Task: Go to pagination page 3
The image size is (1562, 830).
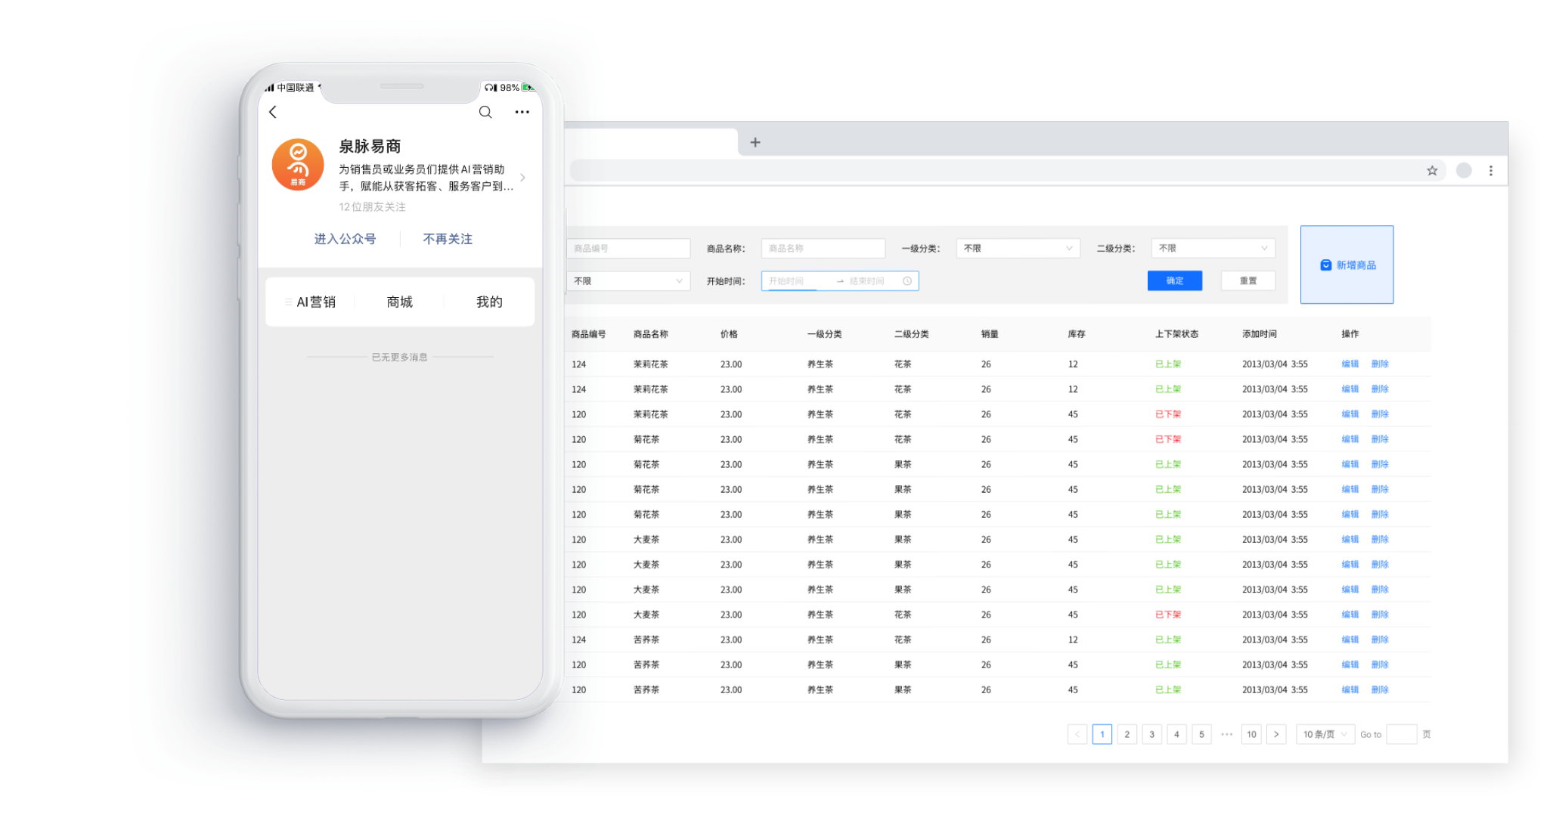Action: [1151, 734]
